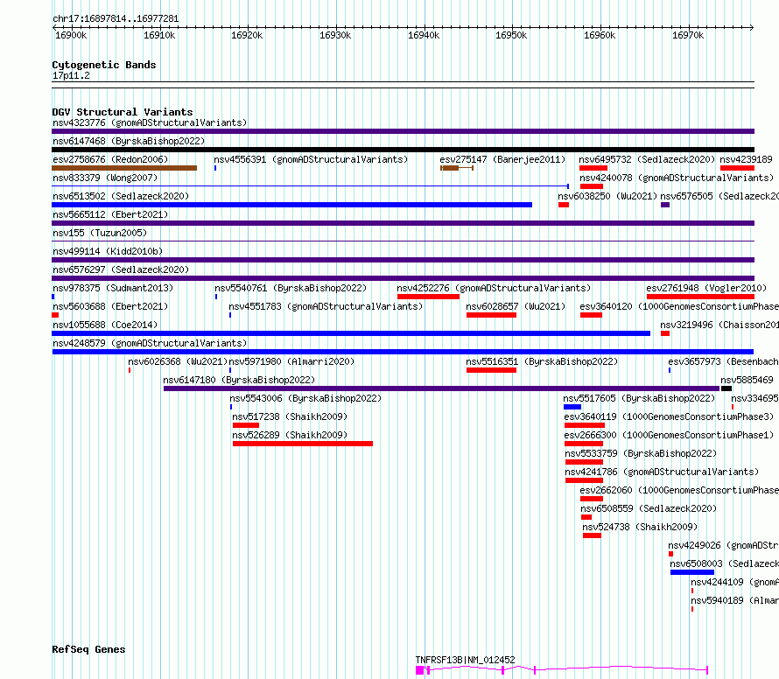
Task: Open the nsv5517605 ByrskaBishop2022 label
Action: tap(639, 398)
